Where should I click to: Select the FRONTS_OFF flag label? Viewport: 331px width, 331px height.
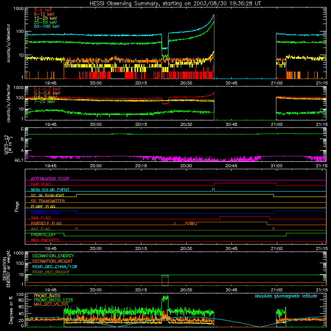coord(43,235)
